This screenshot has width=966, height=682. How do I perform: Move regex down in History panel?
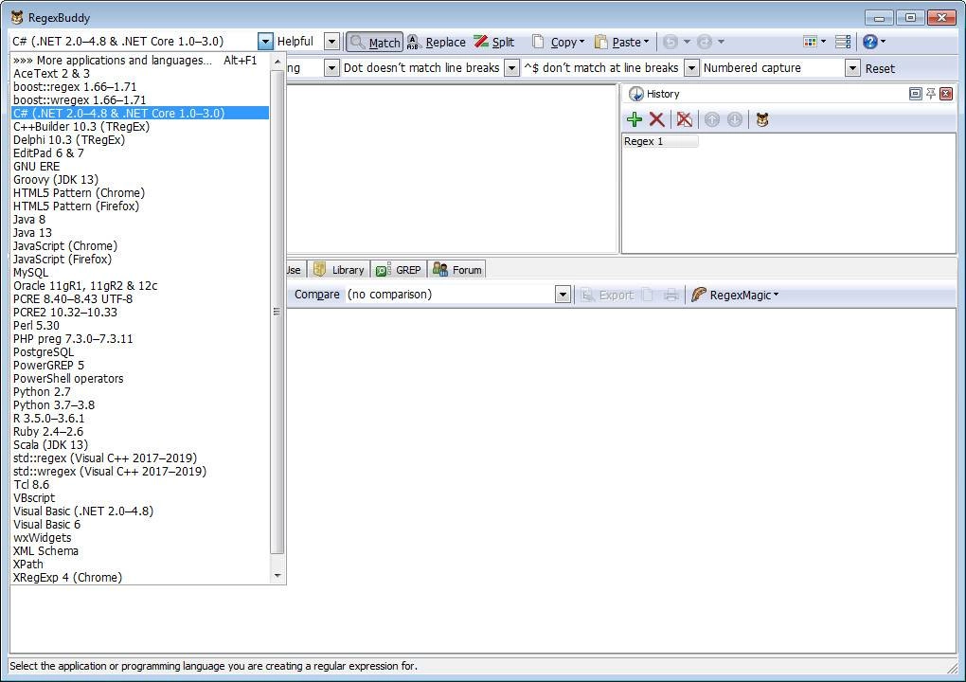[734, 119]
